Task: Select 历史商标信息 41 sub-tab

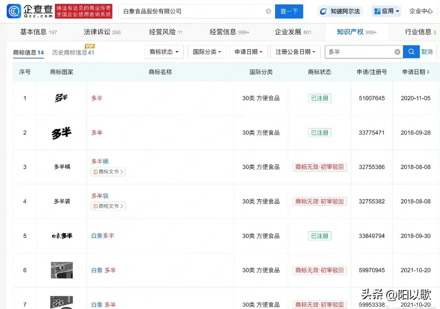Action: point(73,53)
